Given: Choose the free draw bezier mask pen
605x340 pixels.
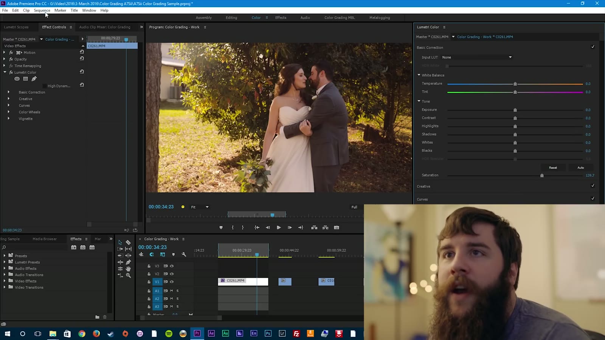Looking at the screenshot, I should pos(34,79).
